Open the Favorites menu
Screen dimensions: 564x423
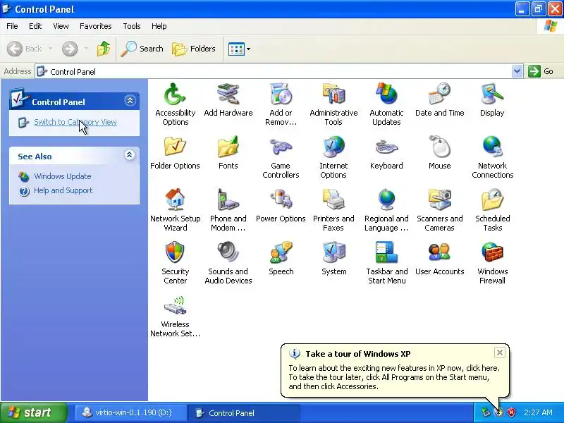[96, 26]
